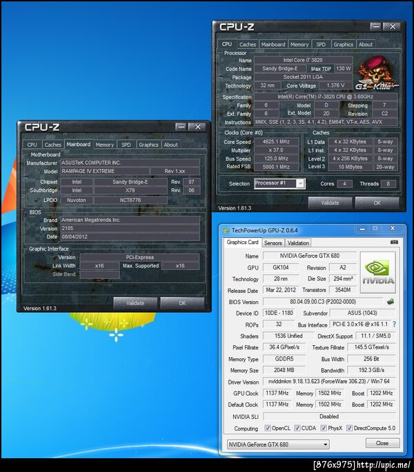Image resolution: width=414 pixels, height=472 pixels.
Task: Toggle the CUDA checkbox
Action: click(297, 428)
